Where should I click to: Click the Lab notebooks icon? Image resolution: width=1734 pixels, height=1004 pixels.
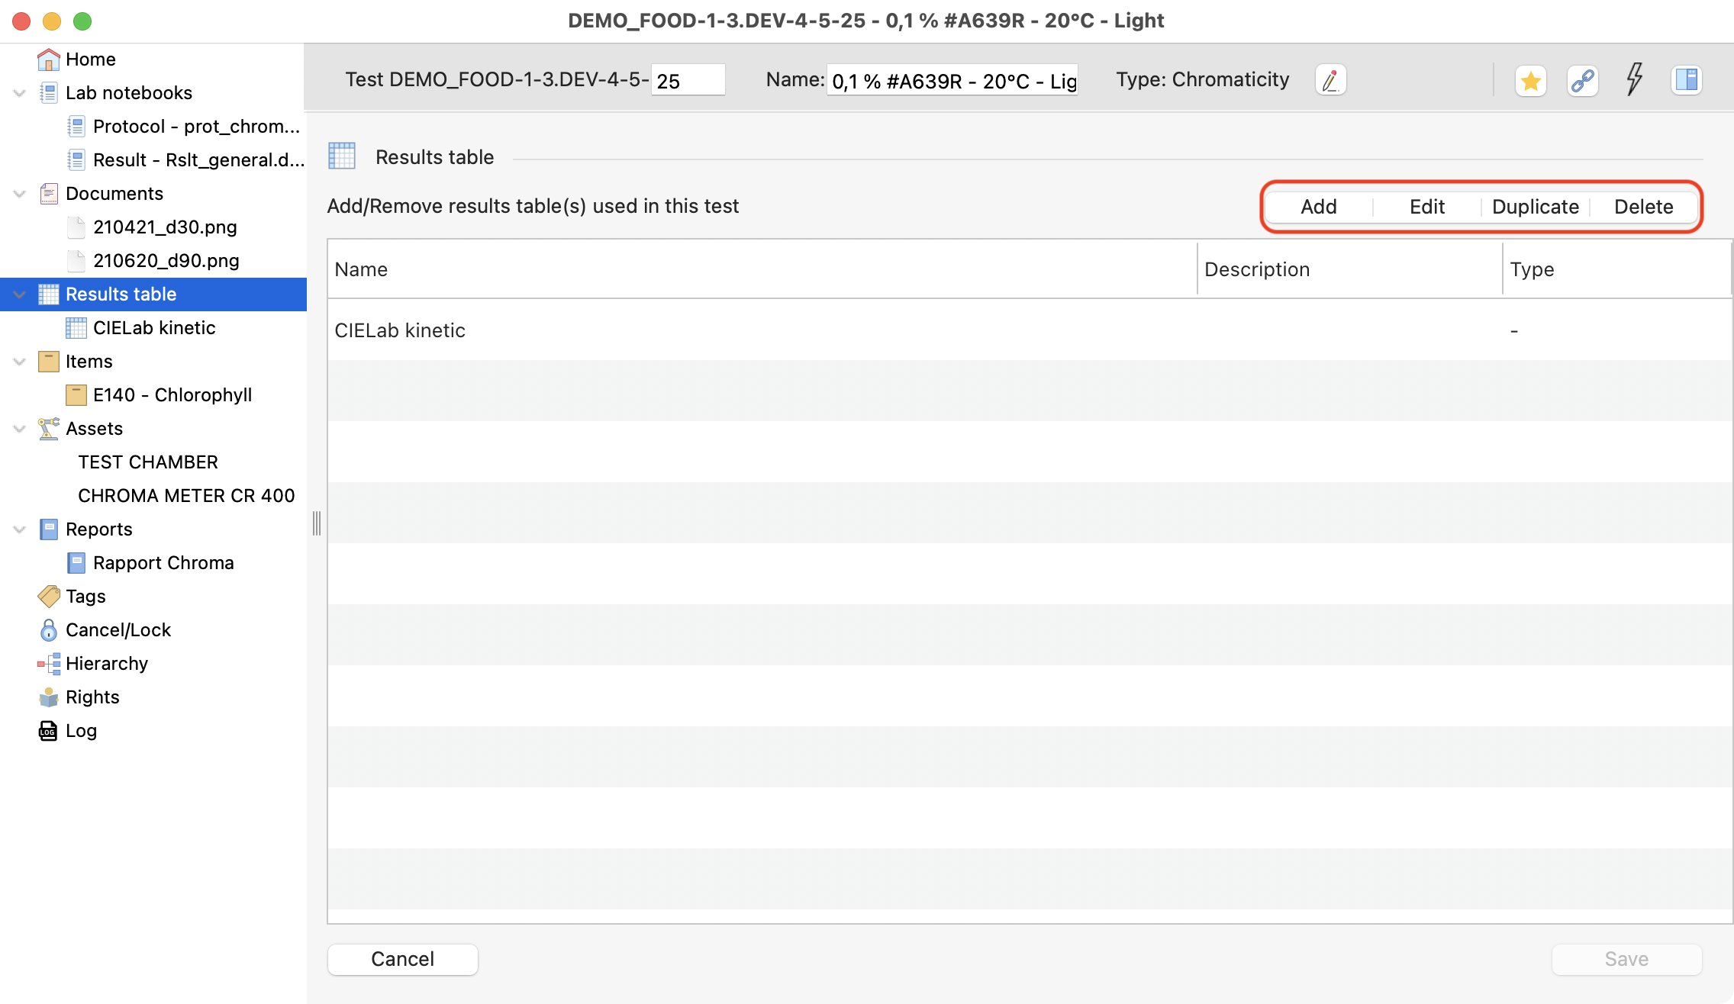point(48,93)
